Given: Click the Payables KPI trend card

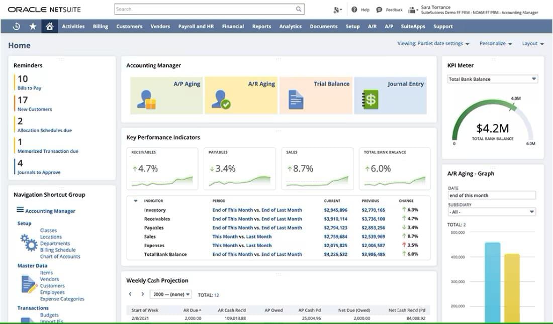Looking at the screenshot, I should point(240,168).
